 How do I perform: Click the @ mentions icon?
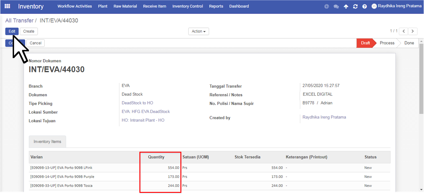click(x=326, y=6)
